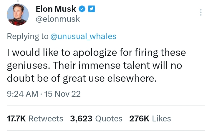Click the 15 Nov 22 date

[62, 94]
